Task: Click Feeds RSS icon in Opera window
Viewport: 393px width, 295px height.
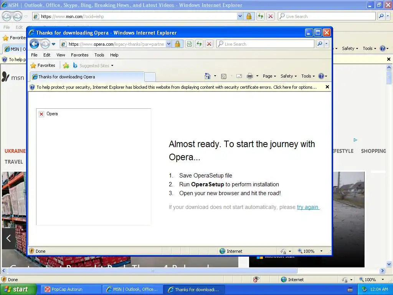Action: click(x=224, y=76)
